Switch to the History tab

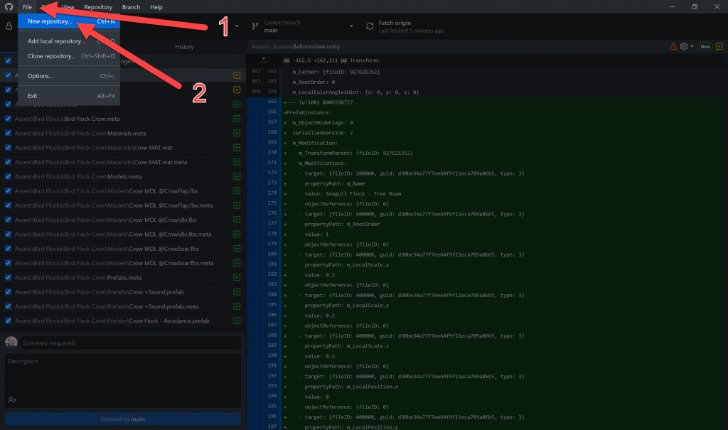pos(184,47)
